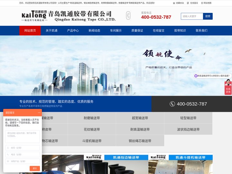Image resolution: width=232 pixels, height=174 pixels.
Task: Select 花纹输送带 product category
Action: 92,129
